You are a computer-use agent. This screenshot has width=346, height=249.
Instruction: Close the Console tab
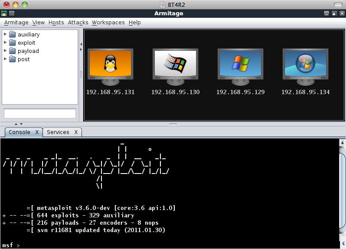[x=37, y=132]
